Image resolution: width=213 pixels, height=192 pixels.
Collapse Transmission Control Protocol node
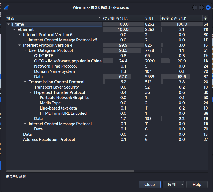click(25, 82)
